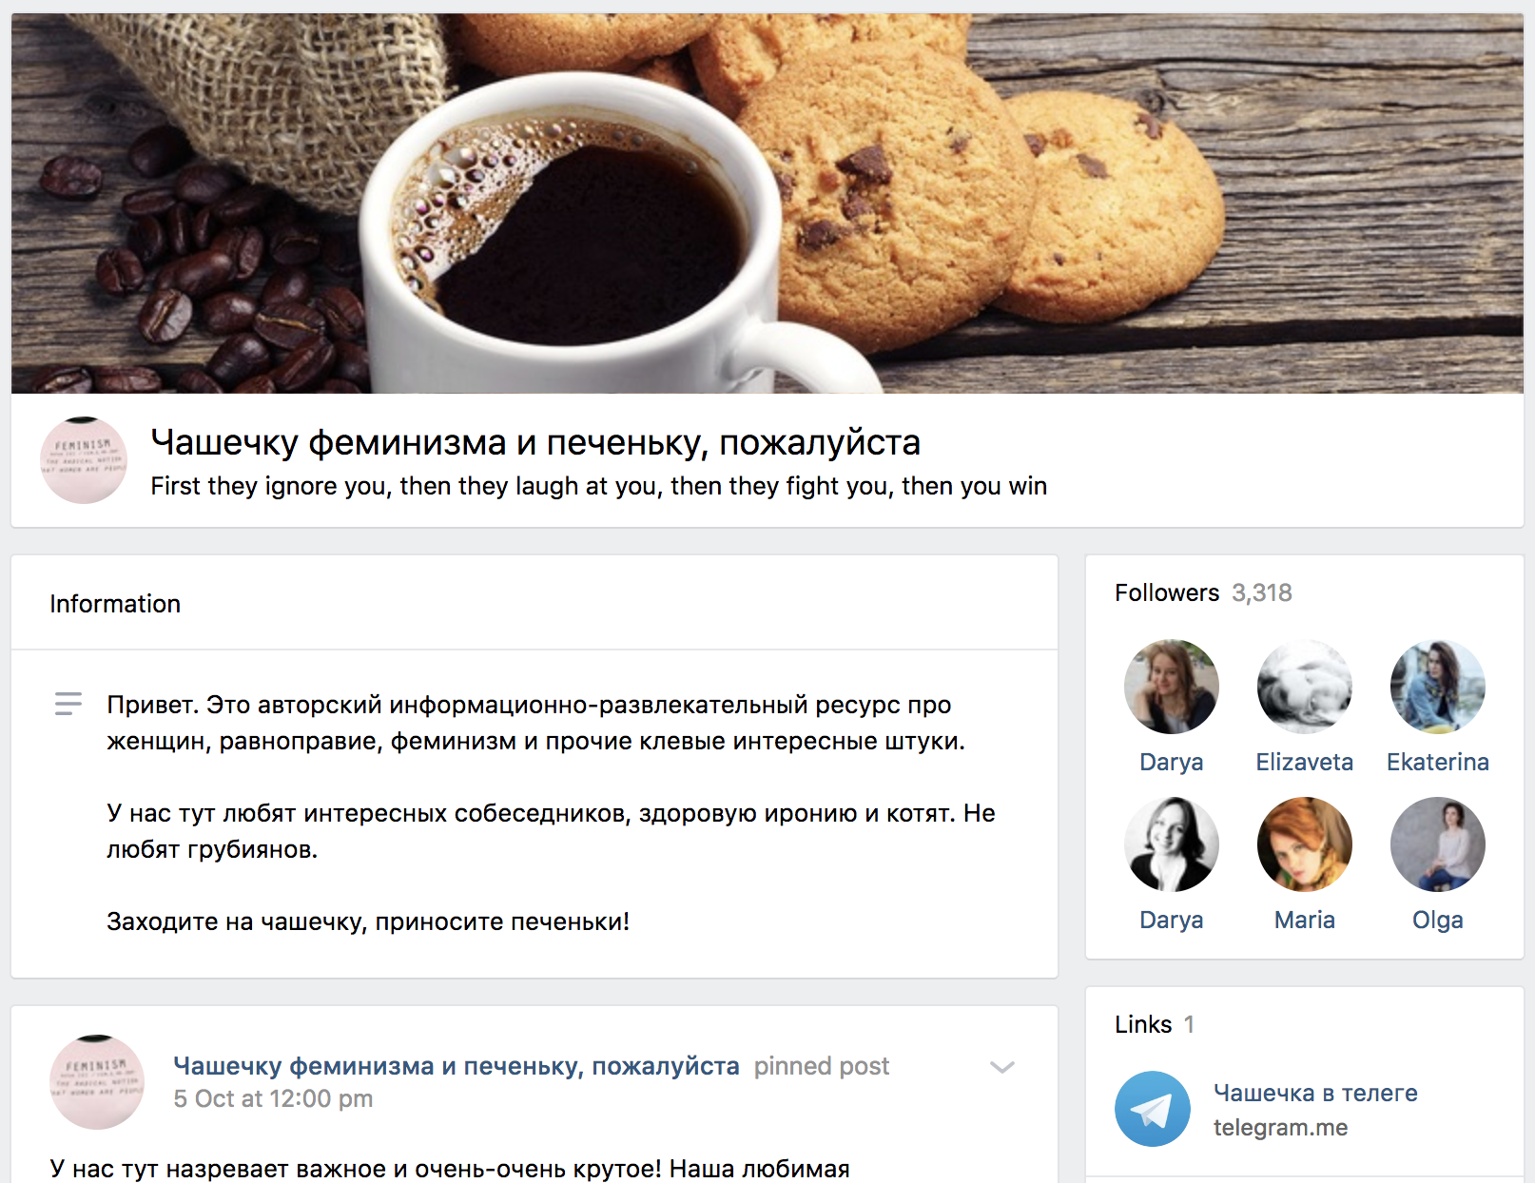This screenshot has width=1535, height=1183.
Task: Click the Чашечка в телеге link
Action: point(1315,1094)
